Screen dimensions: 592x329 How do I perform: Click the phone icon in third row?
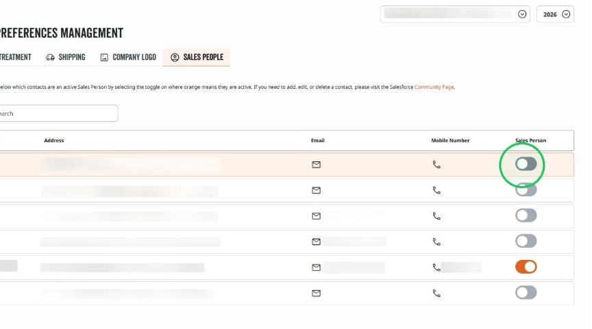(x=436, y=216)
